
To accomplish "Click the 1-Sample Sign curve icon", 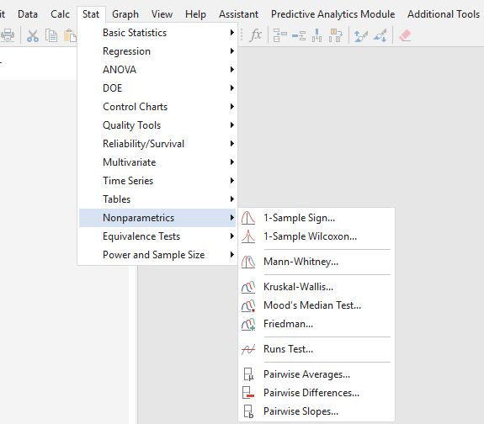I will point(248,218).
